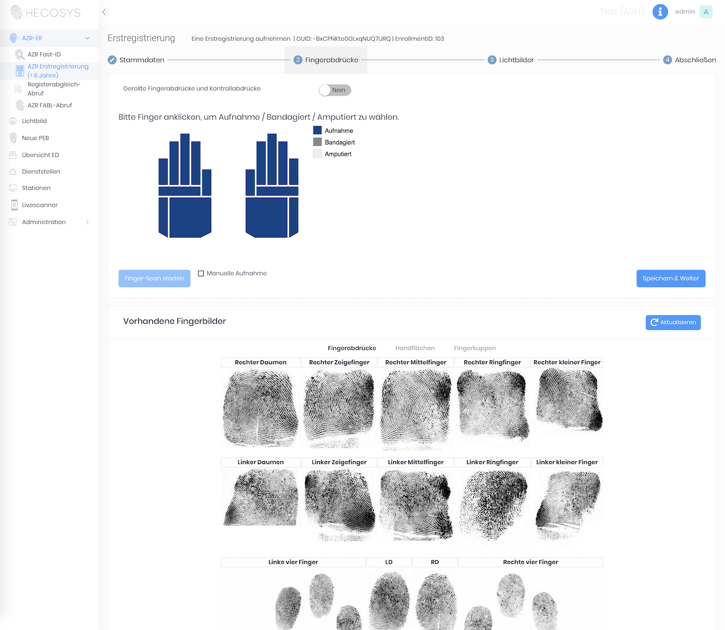Click the AZR Fast-ID fingerprint search icon

pos(20,54)
